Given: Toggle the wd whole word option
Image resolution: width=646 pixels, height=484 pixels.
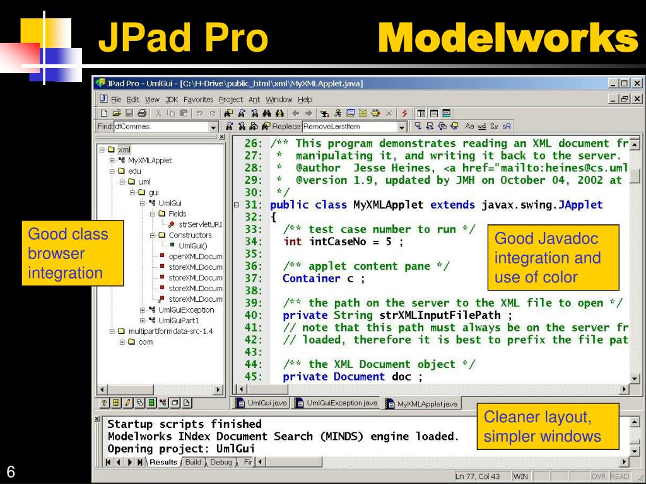Looking at the screenshot, I should tap(481, 126).
